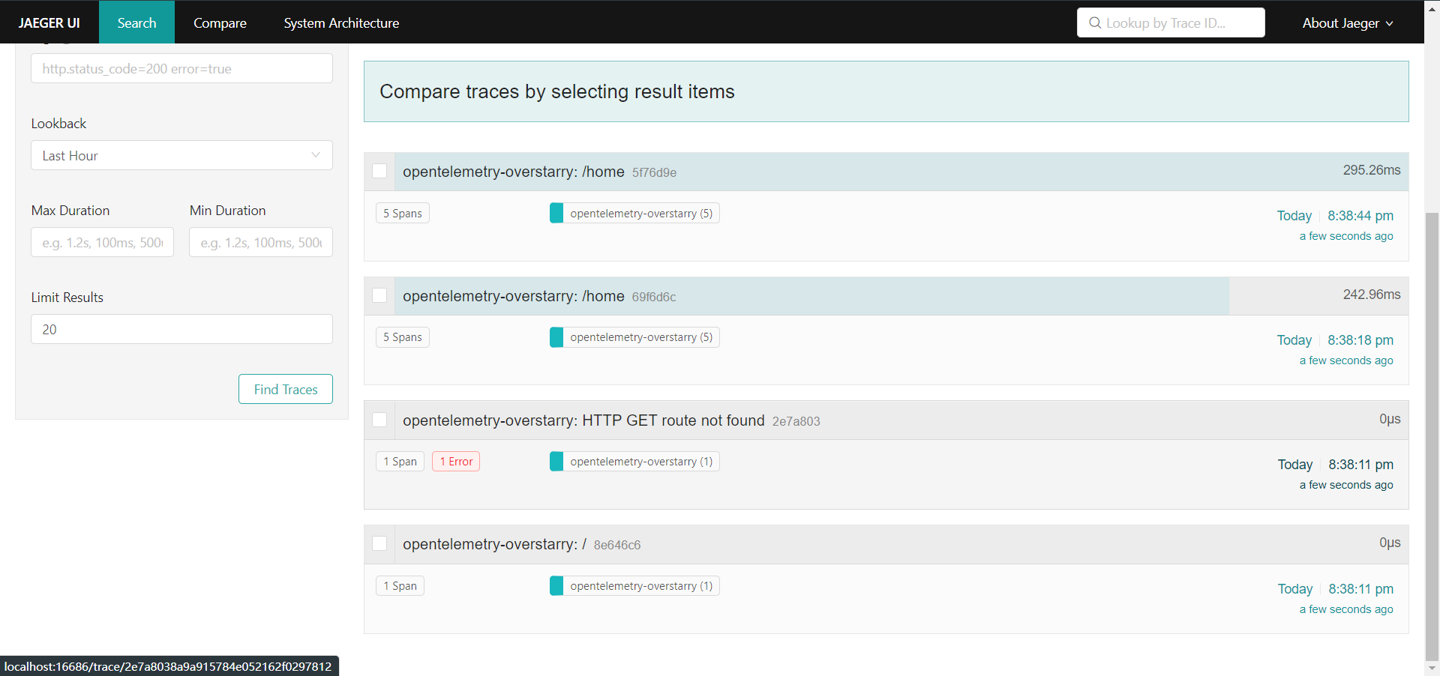Open the System Architecture tab
Image resolution: width=1440 pixels, height=676 pixels.
click(341, 23)
